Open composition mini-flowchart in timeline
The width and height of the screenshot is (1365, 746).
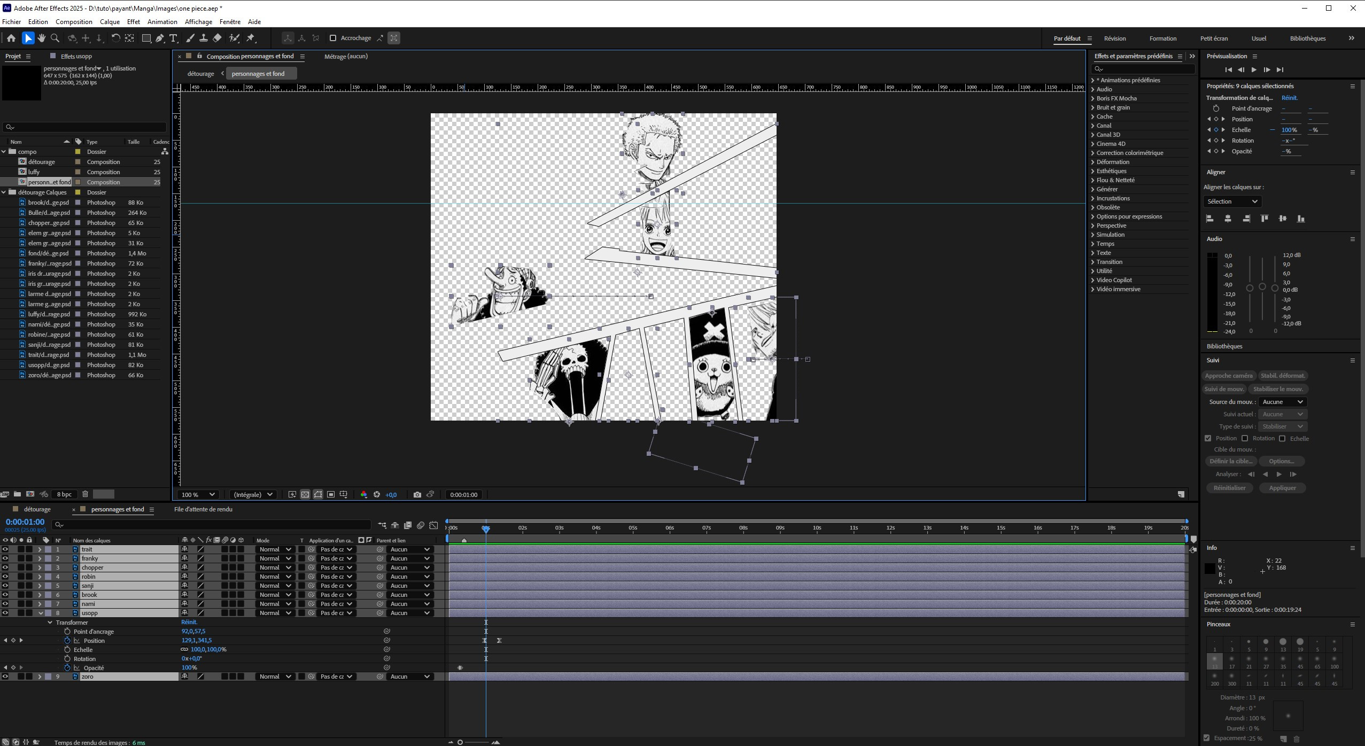click(382, 525)
